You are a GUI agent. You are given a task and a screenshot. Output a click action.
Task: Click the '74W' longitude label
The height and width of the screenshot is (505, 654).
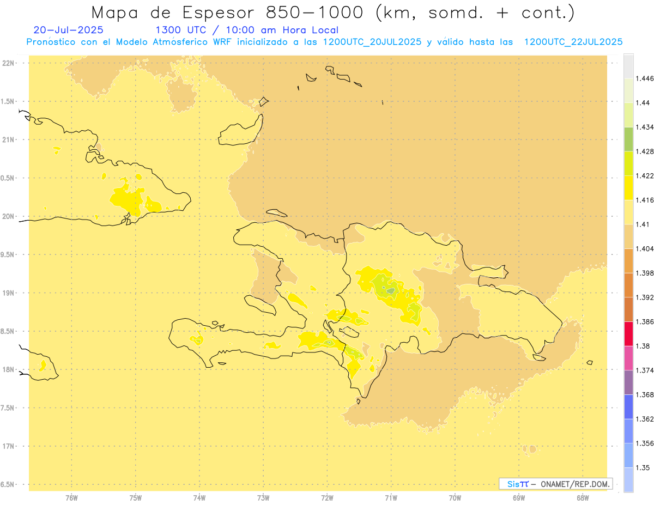199,497
